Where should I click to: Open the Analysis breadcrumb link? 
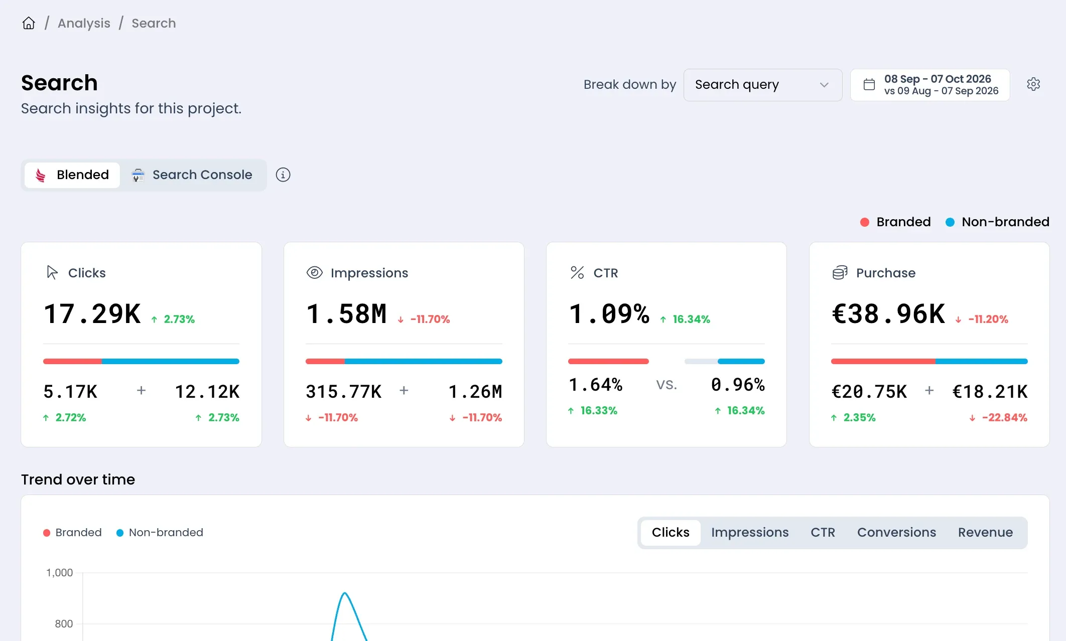(84, 23)
